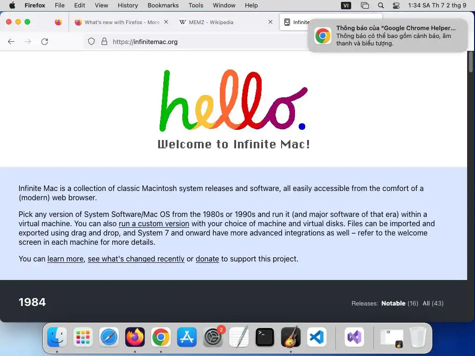475x356 pixels.
Task: Open the Help menu
Action: tap(251, 5)
